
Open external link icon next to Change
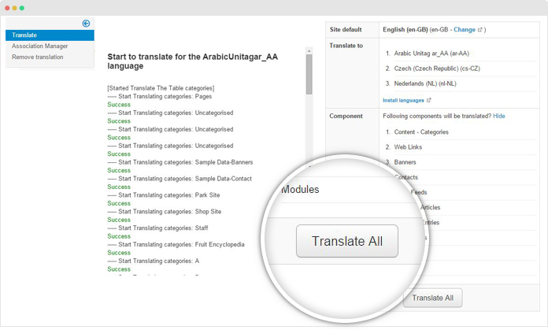click(479, 30)
